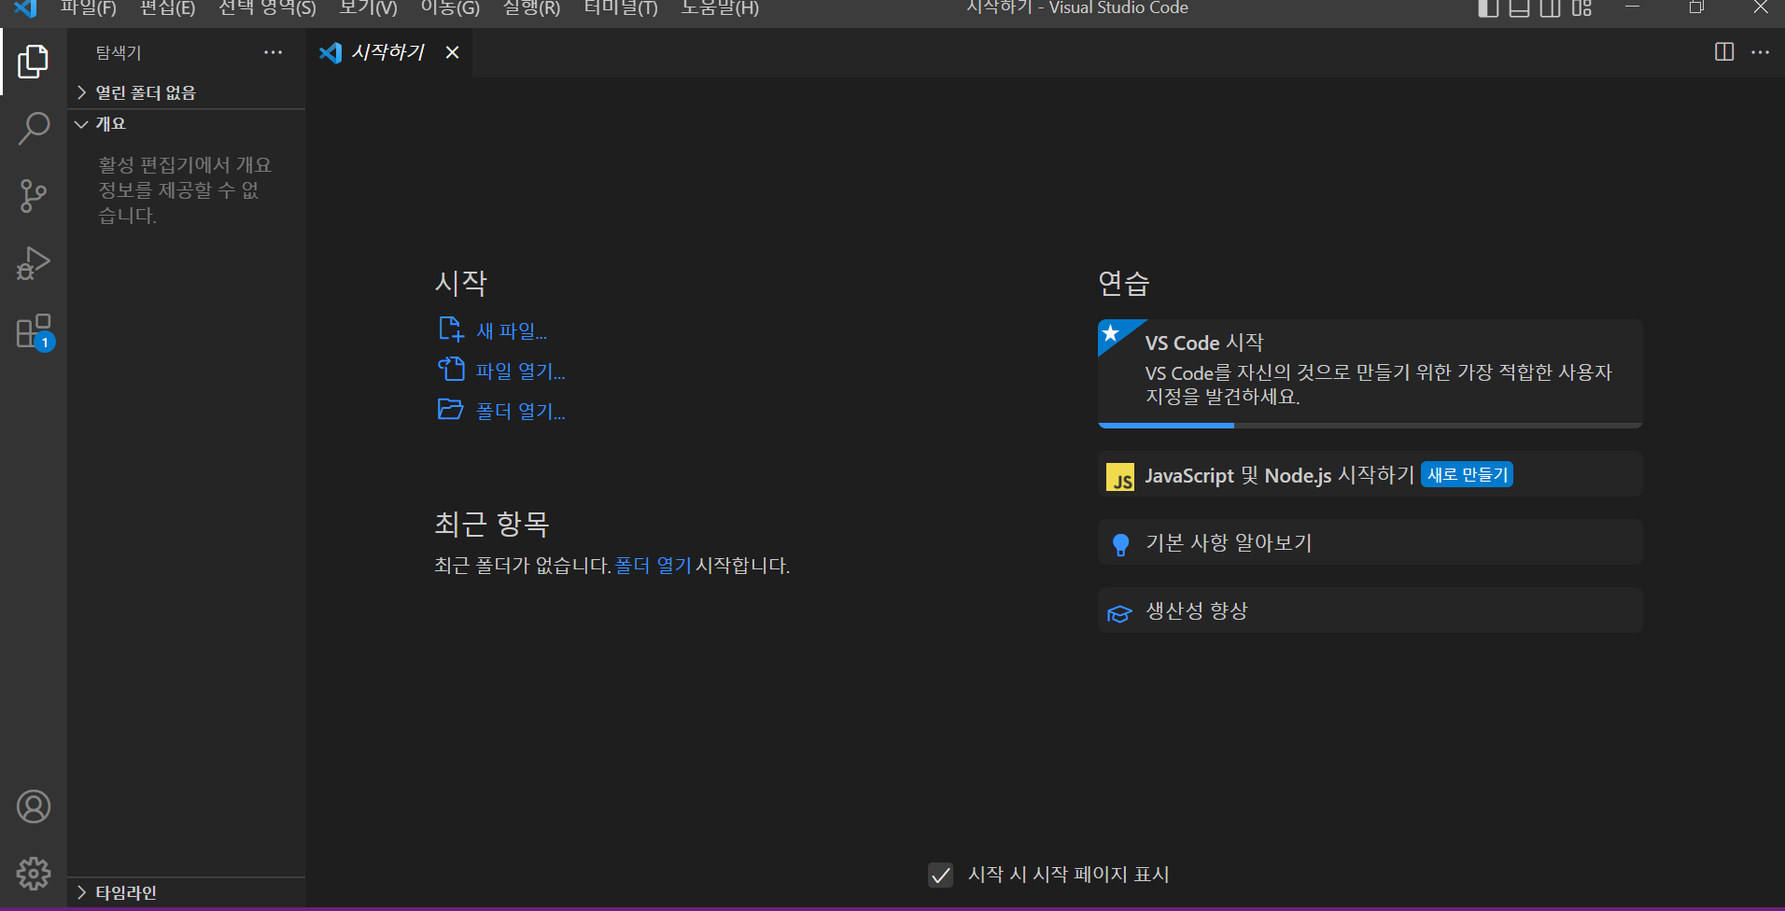This screenshot has height=911, width=1785.
Task: Open the 편집(E) menu
Action: pos(168,8)
